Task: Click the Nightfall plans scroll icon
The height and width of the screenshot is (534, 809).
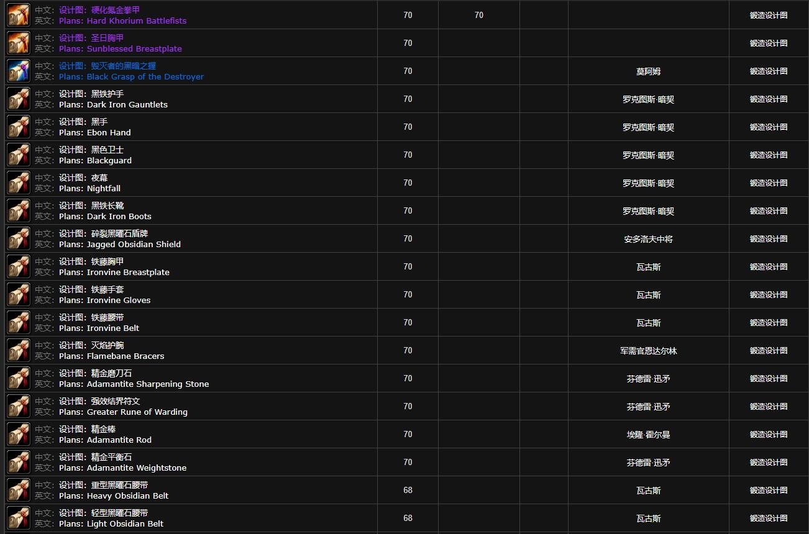Action: 19,183
